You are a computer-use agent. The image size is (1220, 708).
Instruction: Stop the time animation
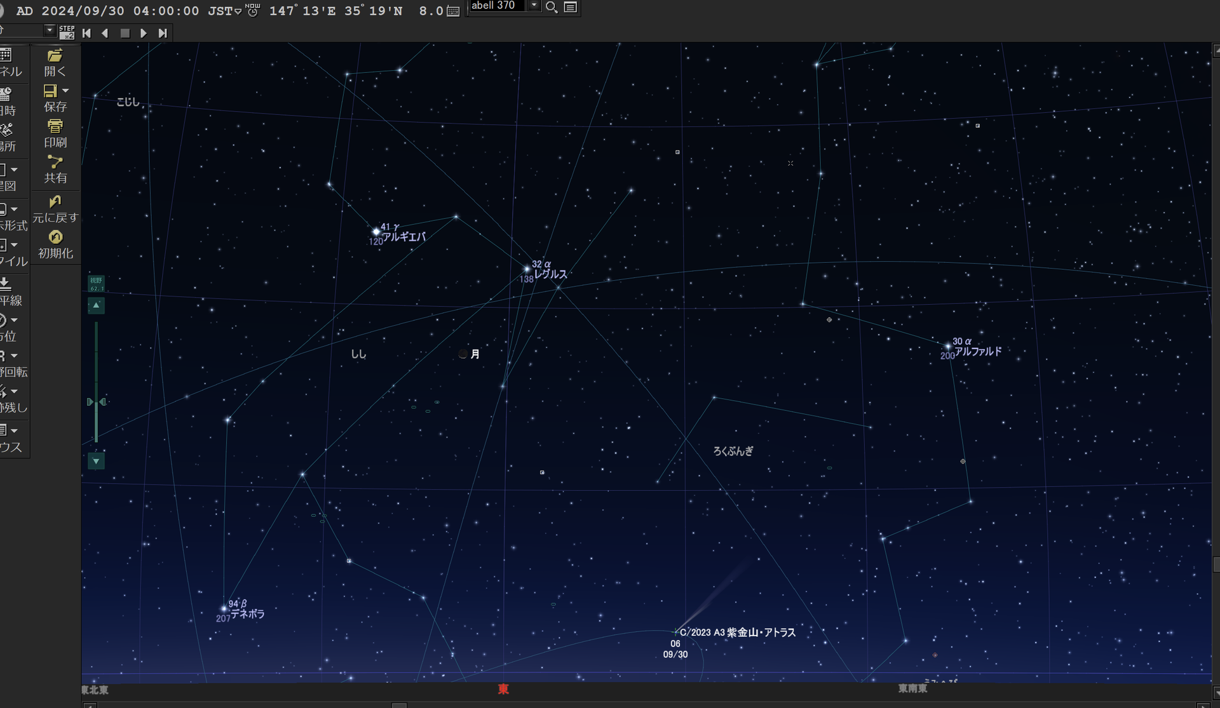(125, 33)
